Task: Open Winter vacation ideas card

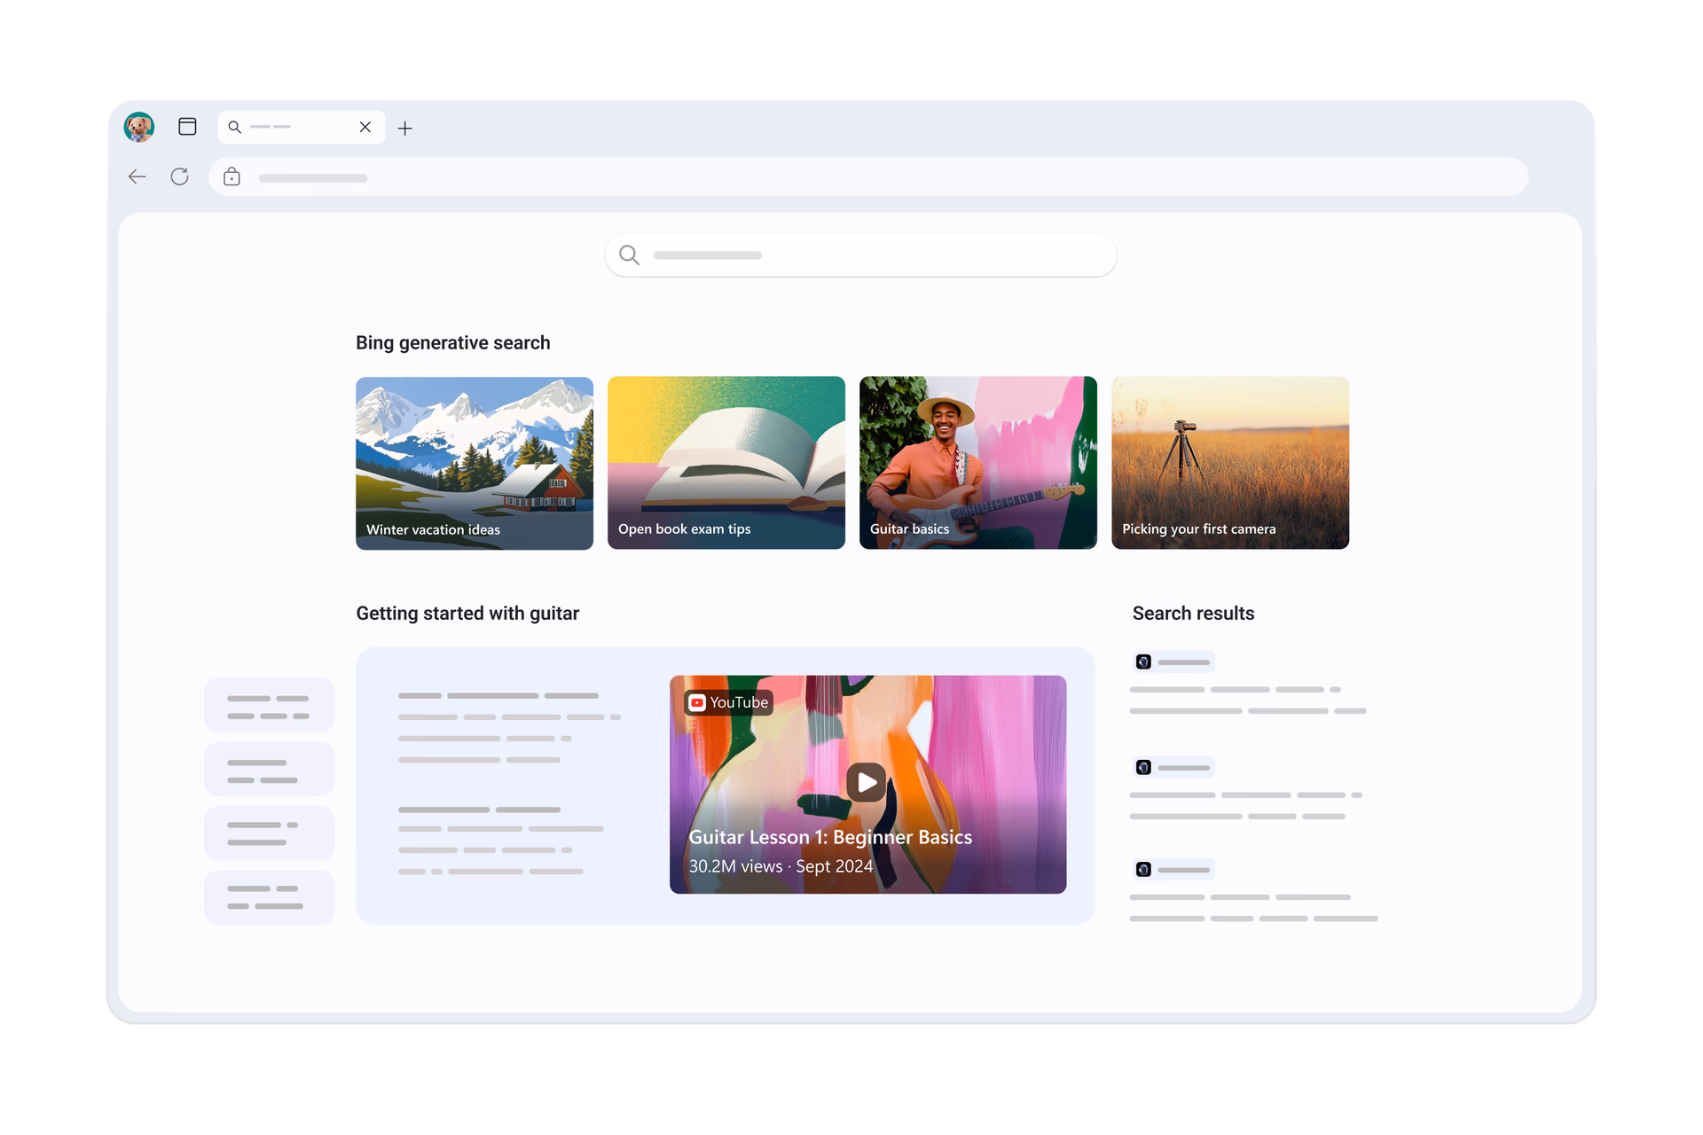Action: [x=475, y=463]
